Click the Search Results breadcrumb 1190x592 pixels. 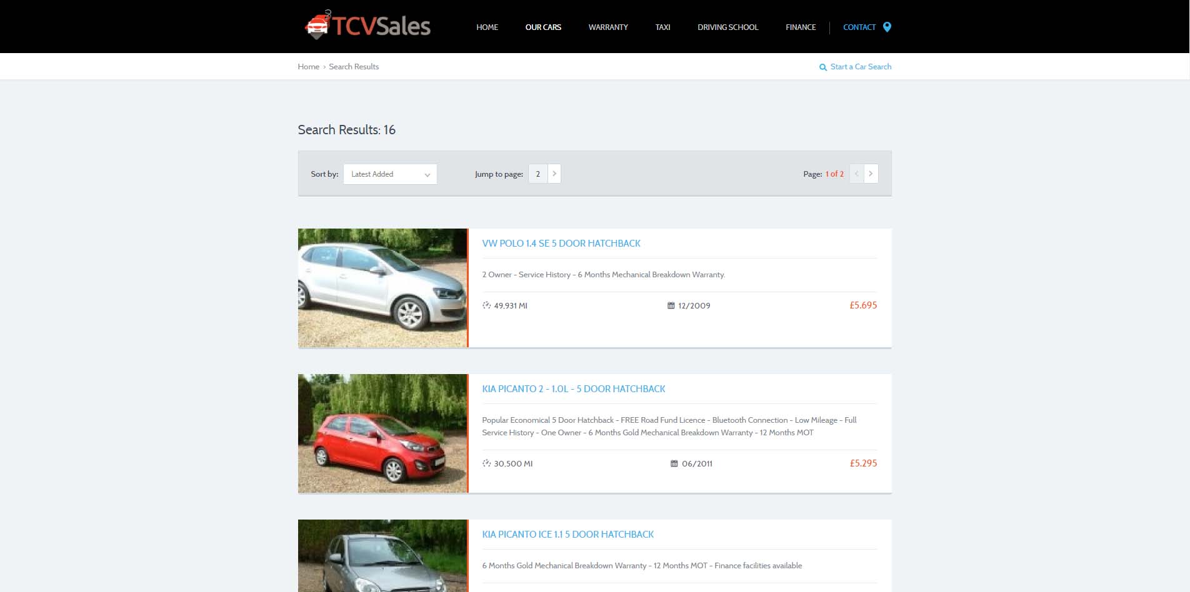354,67
